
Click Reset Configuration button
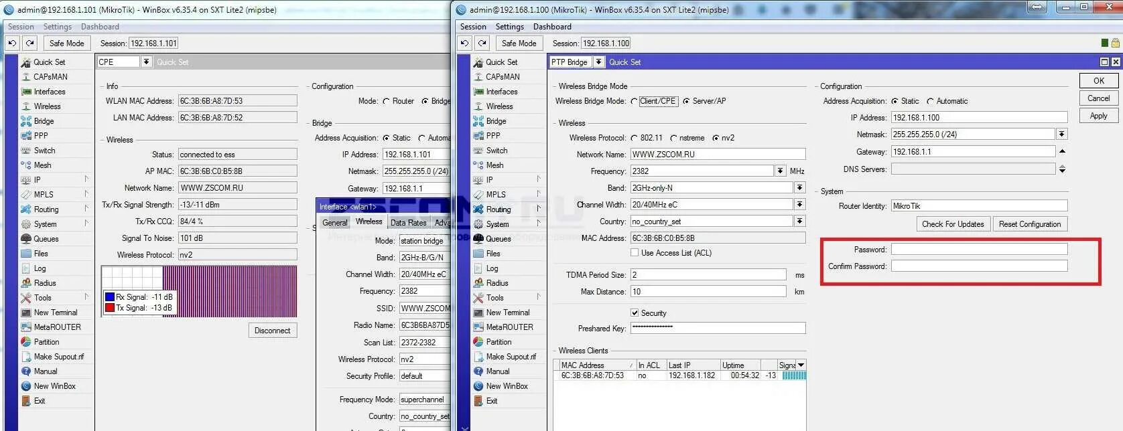pyautogui.click(x=1030, y=224)
